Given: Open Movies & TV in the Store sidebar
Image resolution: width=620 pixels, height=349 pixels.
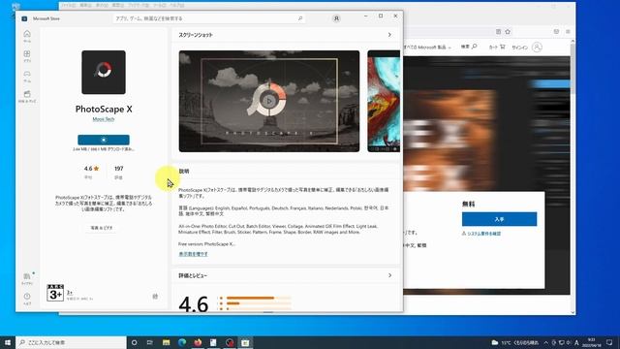Looking at the screenshot, I should click(27, 97).
